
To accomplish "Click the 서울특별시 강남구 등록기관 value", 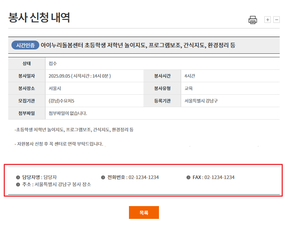I will pyautogui.click(x=201, y=101).
